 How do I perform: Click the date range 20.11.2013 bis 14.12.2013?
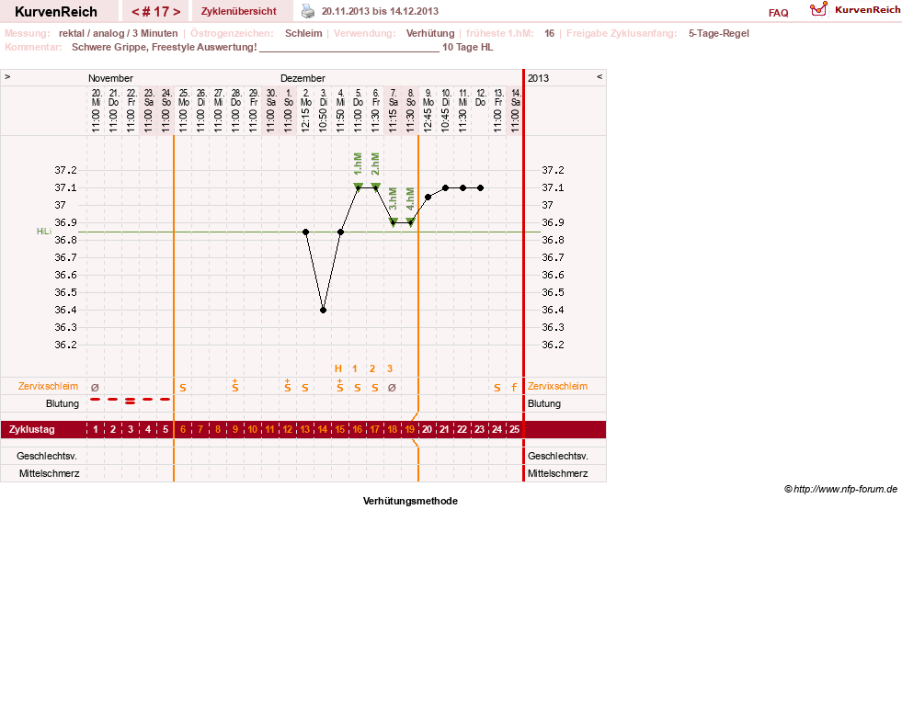coord(381,12)
